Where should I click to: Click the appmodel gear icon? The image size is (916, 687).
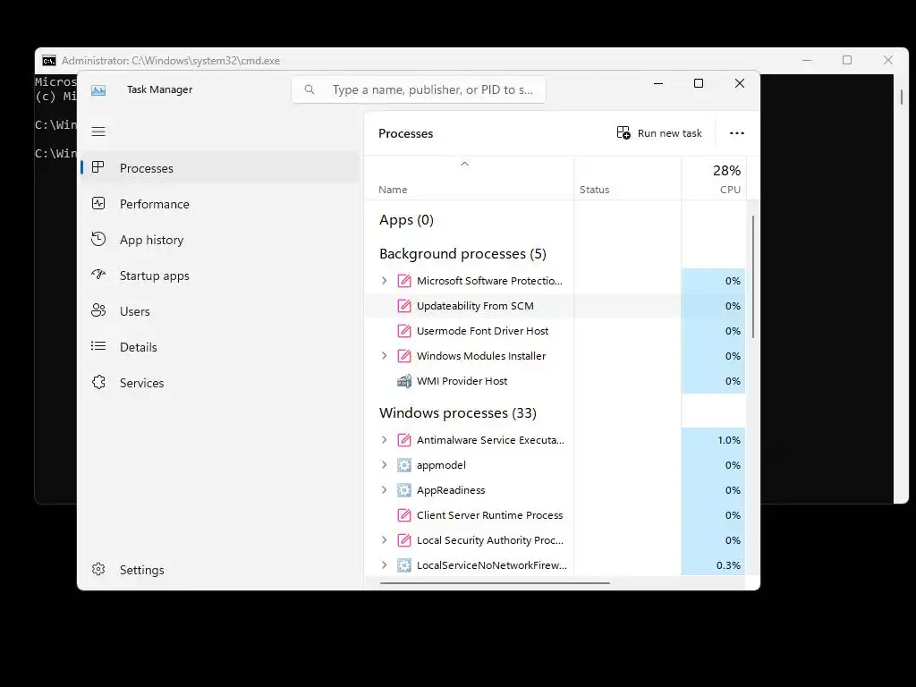tap(403, 465)
